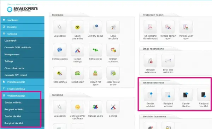This screenshot has height=129, width=212.
Task: Collapse the Outgoing sidebar section
Action: [23, 34]
